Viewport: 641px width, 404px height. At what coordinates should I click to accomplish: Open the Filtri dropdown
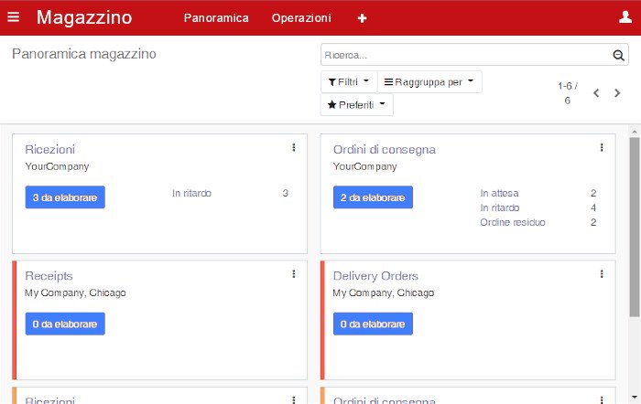click(x=349, y=82)
